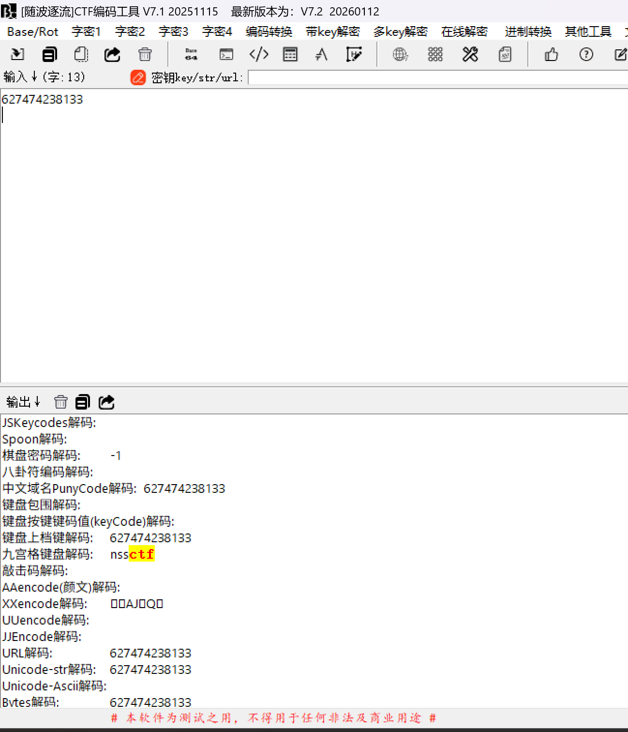Click the thumbs-up icon
The image size is (628, 732).
pos(551,54)
